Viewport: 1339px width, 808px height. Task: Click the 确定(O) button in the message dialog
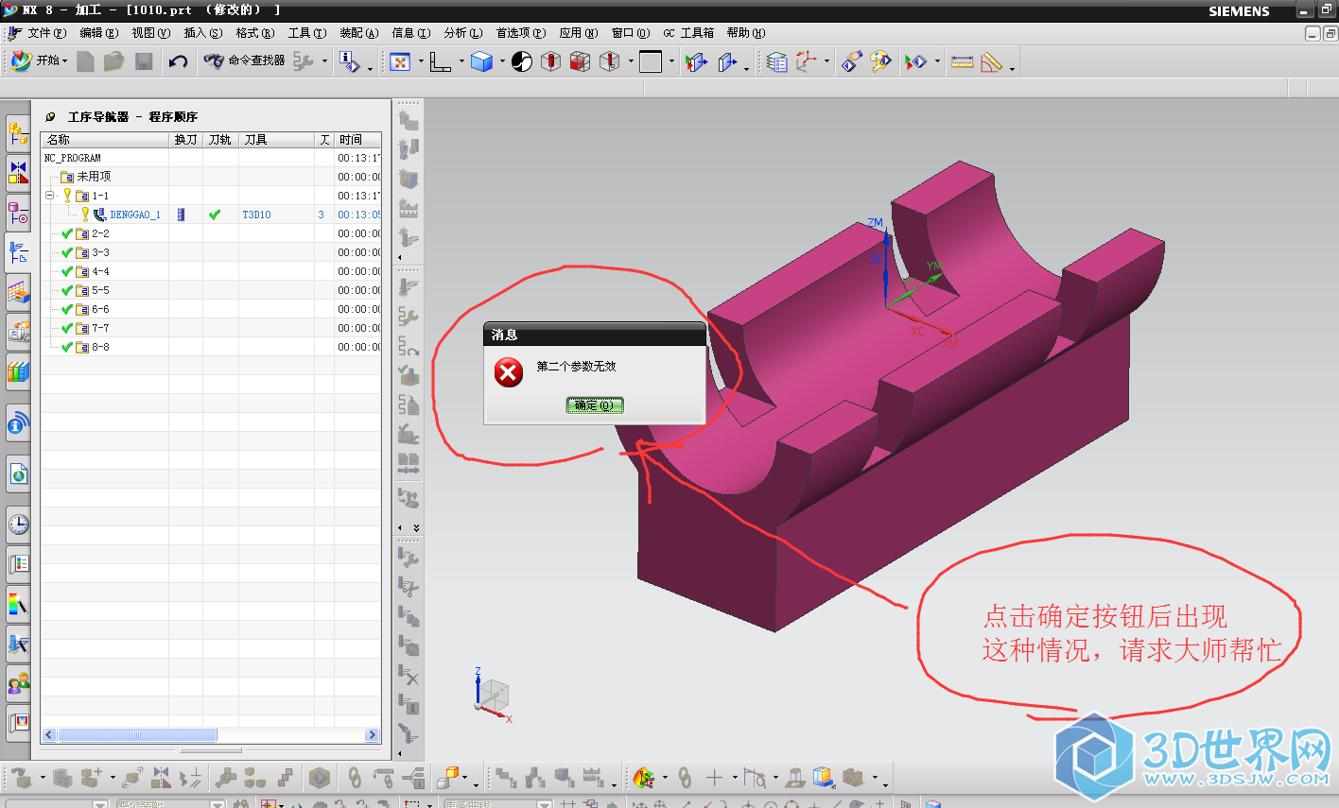[x=595, y=404]
